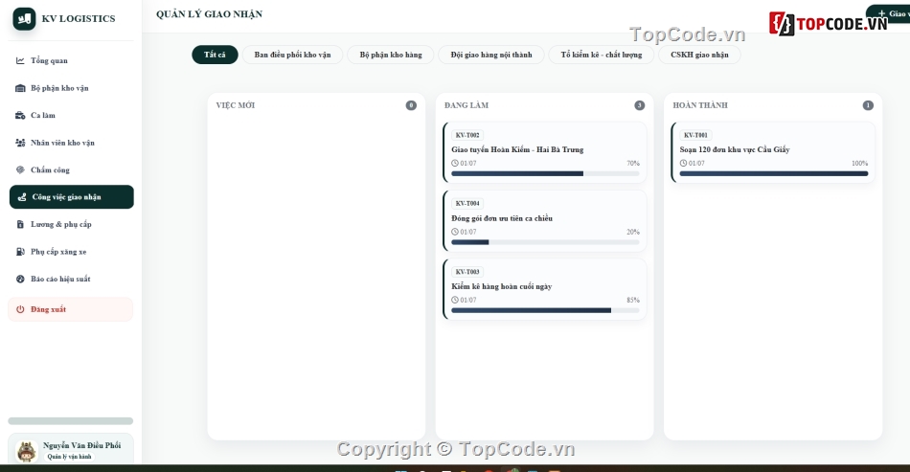Image resolution: width=910 pixels, height=472 pixels.
Task: Filter by Tổ kiểm kê - chất lượng
Action: (x=602, y=55)
